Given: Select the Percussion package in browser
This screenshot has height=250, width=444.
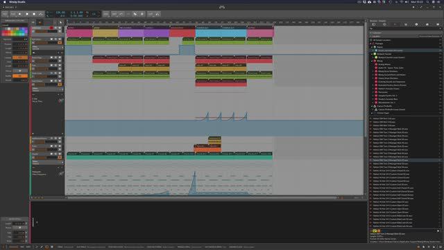Looking at the screenshot, I should [x=383, y=92].
